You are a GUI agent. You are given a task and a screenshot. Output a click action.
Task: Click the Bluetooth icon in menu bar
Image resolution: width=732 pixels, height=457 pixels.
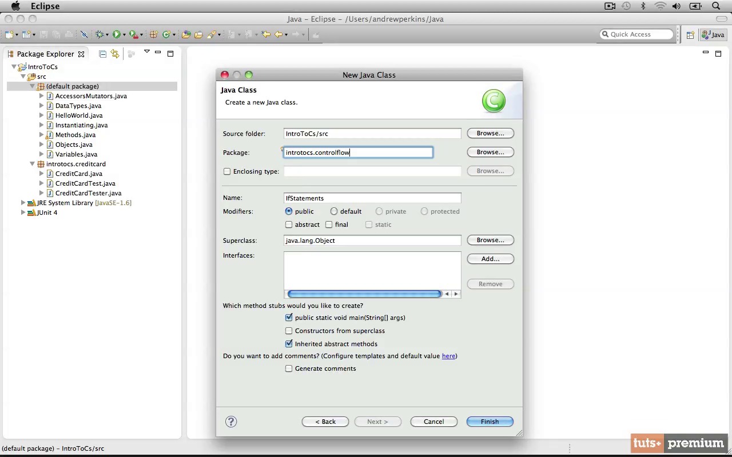[x=643, y=6]
